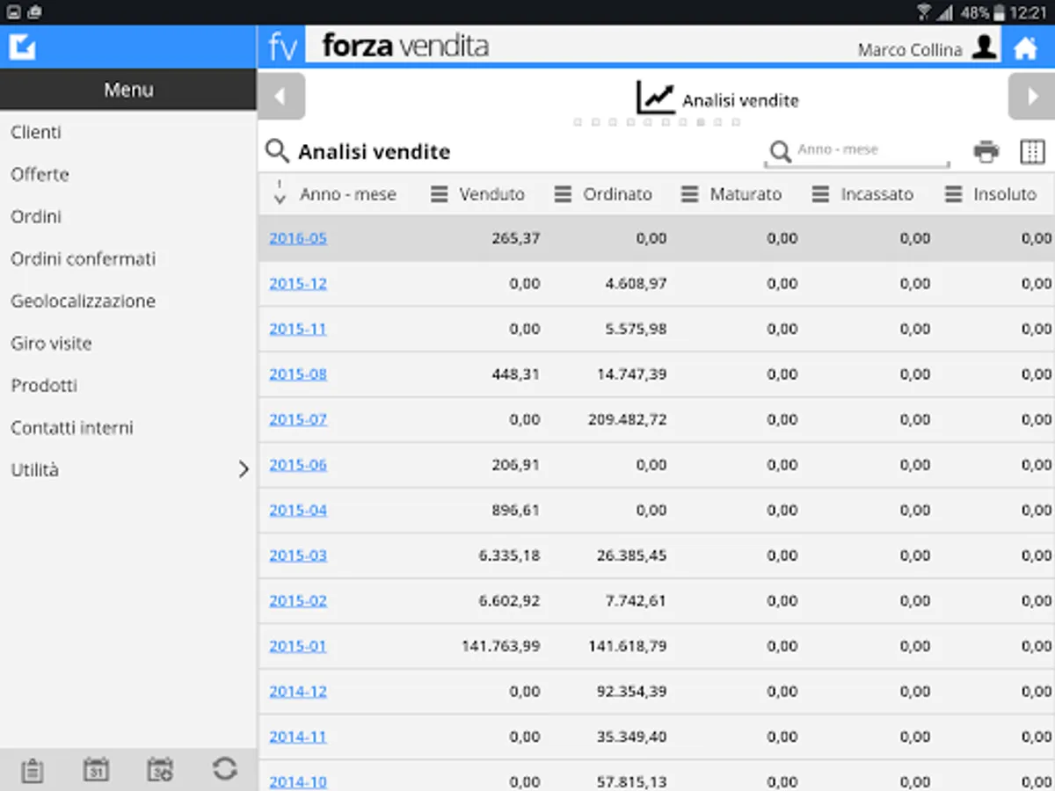Open the 2015-06 period link
Image resolution: width=1055 pixels, height=791 pixels.
tap(298, 465)
